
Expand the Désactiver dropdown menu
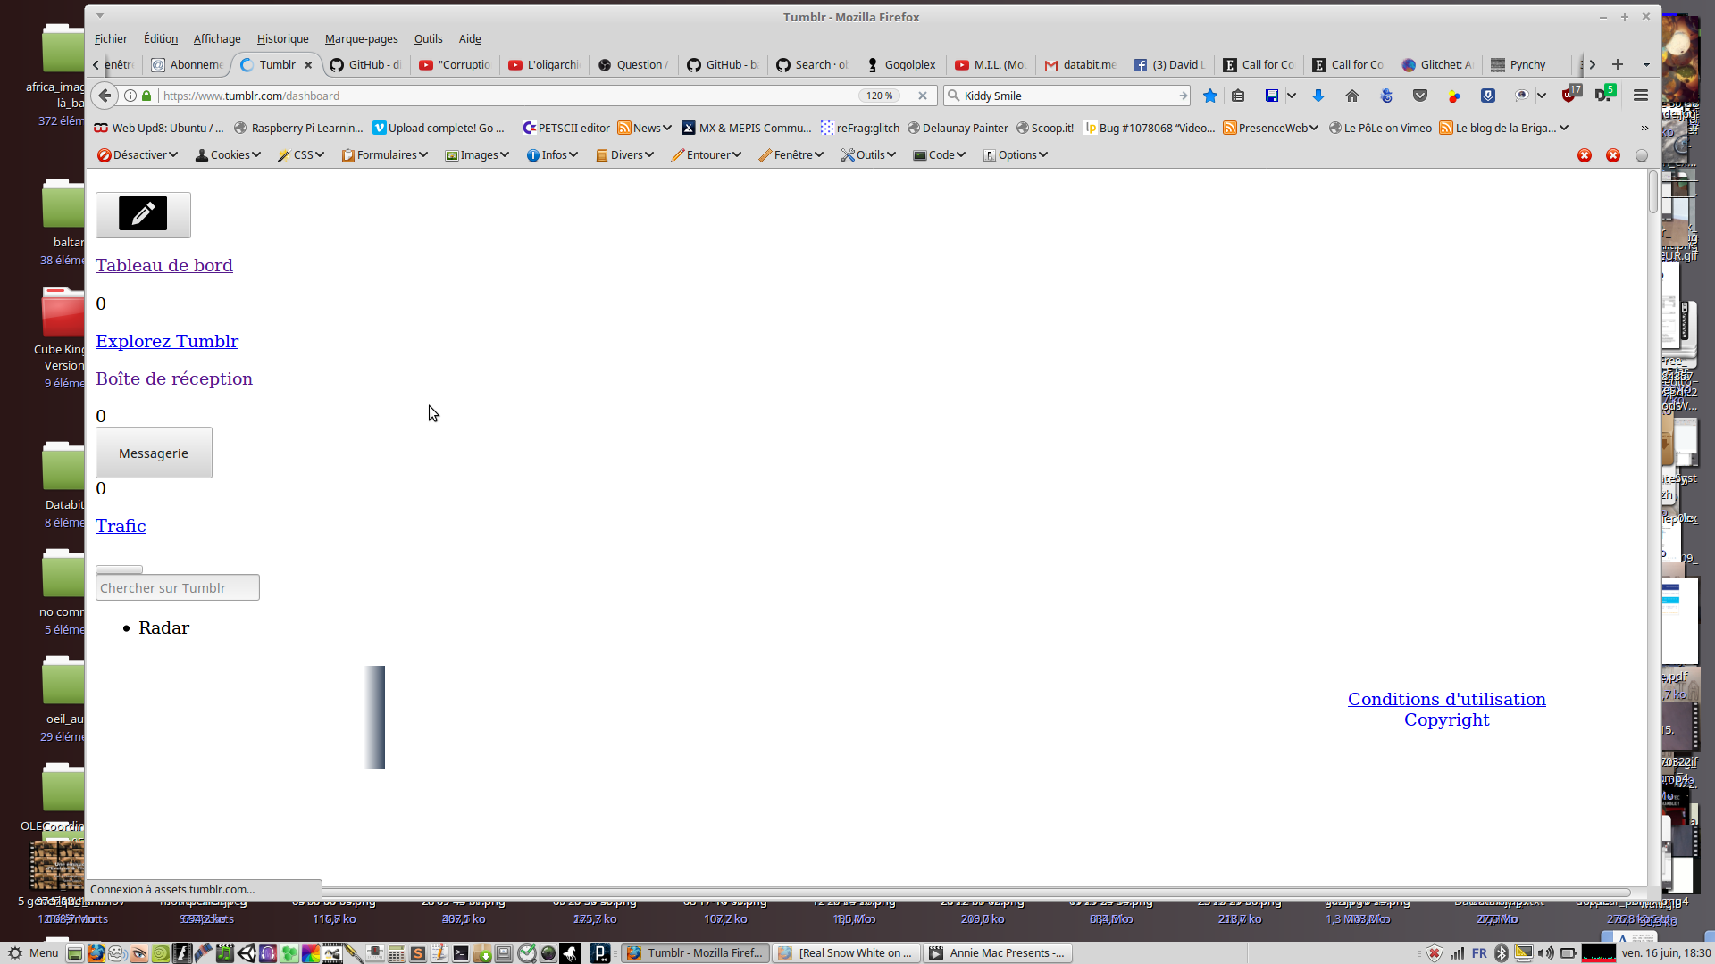138,155
